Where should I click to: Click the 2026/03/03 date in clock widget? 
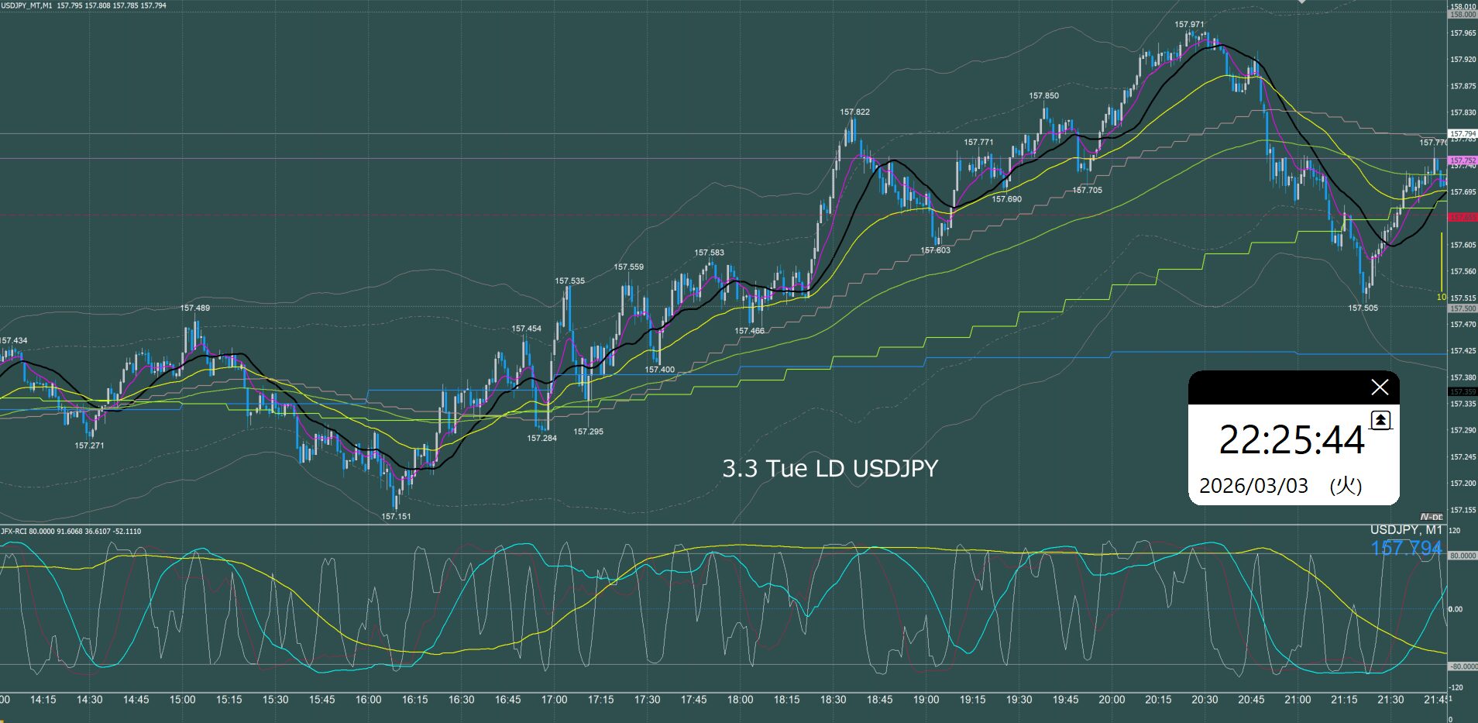(1253, 486)
